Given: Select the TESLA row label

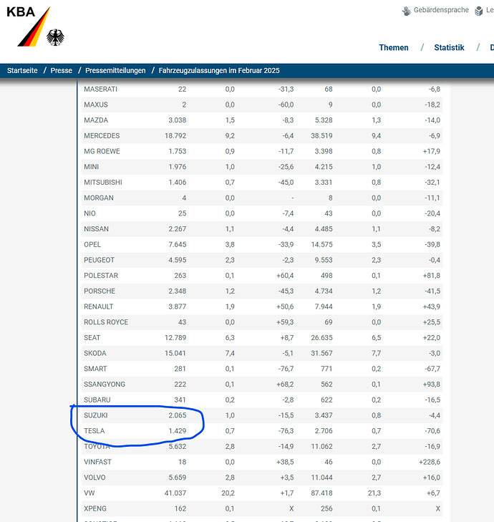Looking at the screenshot, I should pos(95,431).
